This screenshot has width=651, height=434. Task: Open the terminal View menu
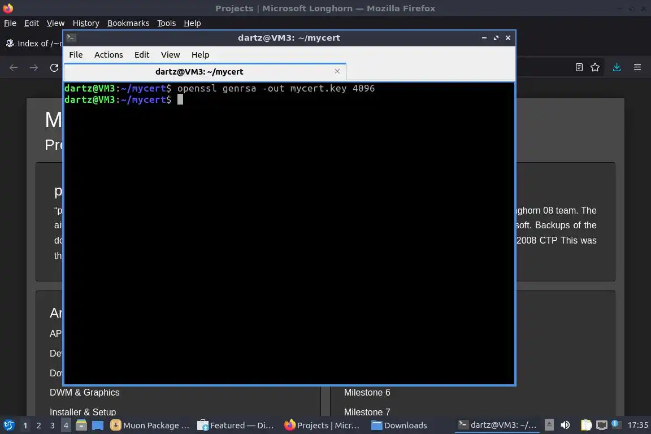170,55
